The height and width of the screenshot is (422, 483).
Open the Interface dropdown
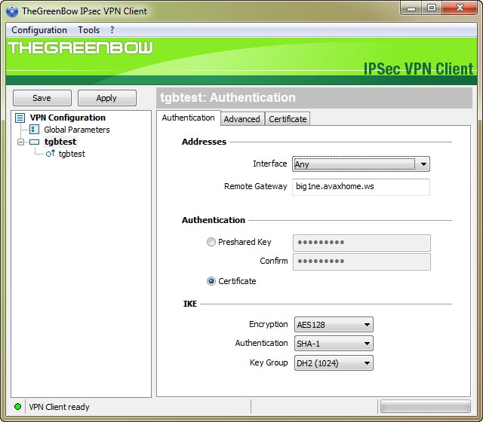361,164
